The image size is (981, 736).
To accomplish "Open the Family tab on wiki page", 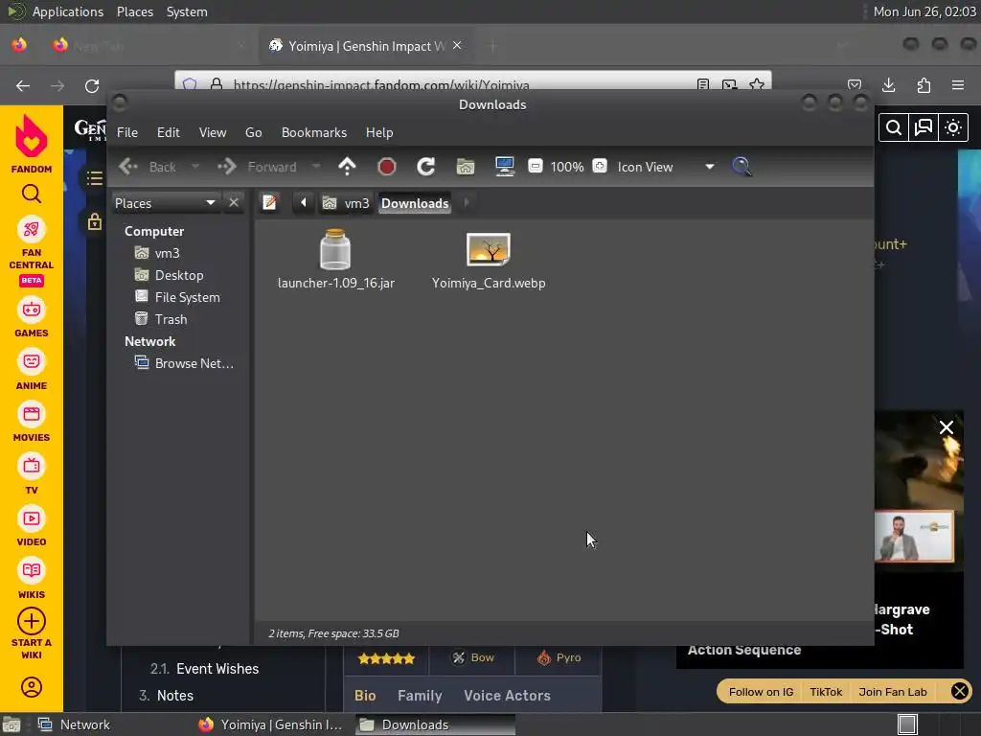I will click(x=420, y=696).
